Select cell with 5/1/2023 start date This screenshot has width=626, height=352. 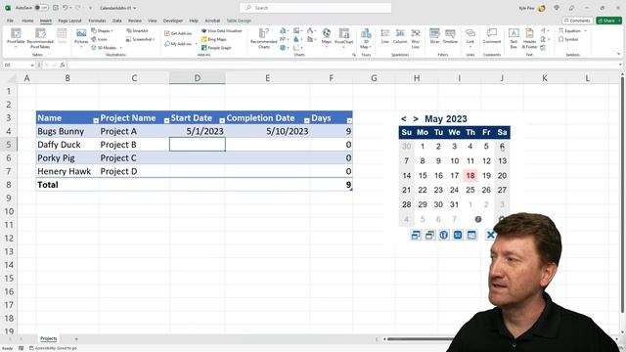click(198, 131)
